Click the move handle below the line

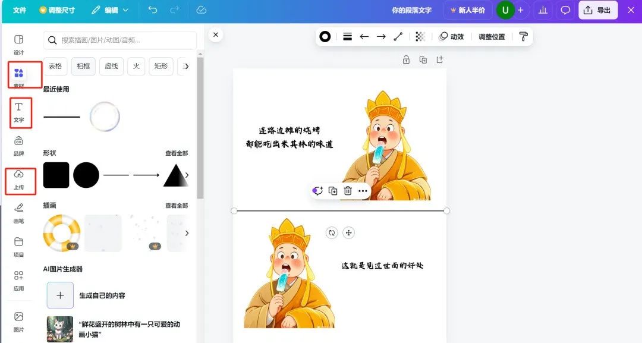pos(348,233)
